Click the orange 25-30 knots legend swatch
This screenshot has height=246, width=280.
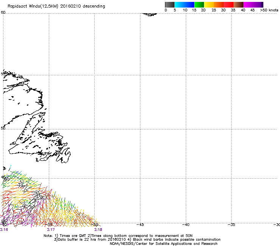(x=219, y=5)
